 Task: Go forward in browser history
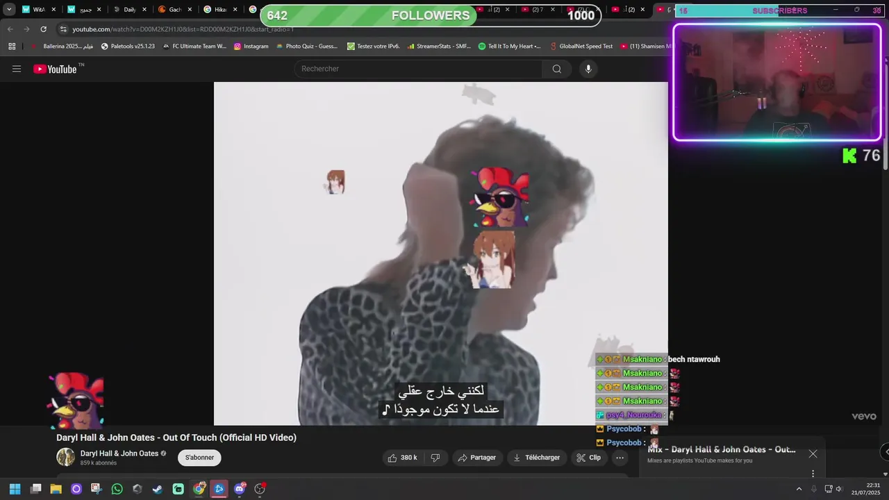tap(26, 29)
